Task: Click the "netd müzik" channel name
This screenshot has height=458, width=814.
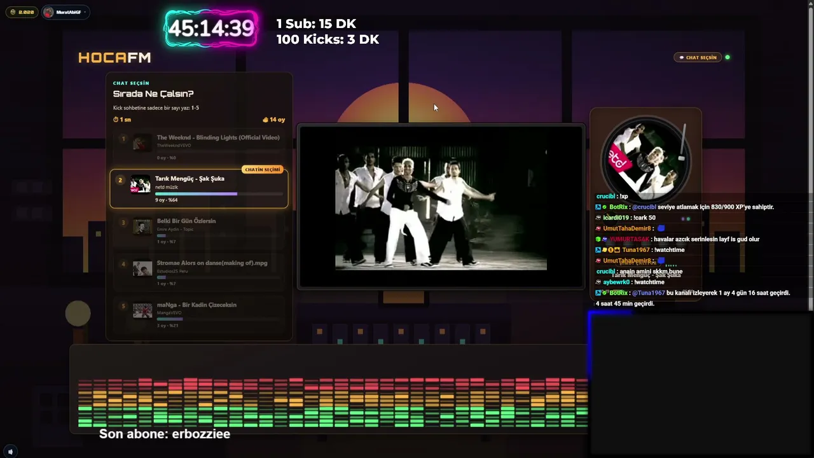Action: point(167,188)
